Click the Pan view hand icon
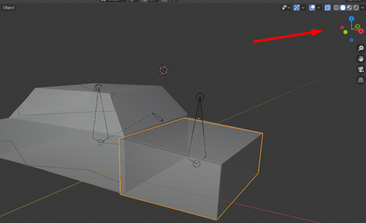 click(361, 59)
